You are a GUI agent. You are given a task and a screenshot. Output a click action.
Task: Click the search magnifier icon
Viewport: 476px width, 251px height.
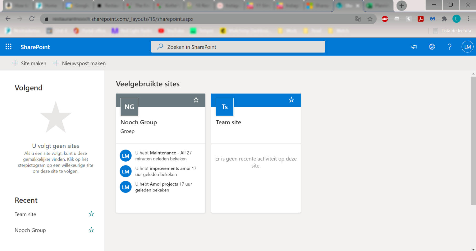tap(160, 47)
